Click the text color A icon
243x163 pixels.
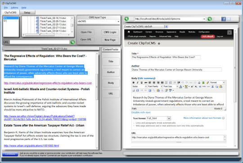(180, 86)
